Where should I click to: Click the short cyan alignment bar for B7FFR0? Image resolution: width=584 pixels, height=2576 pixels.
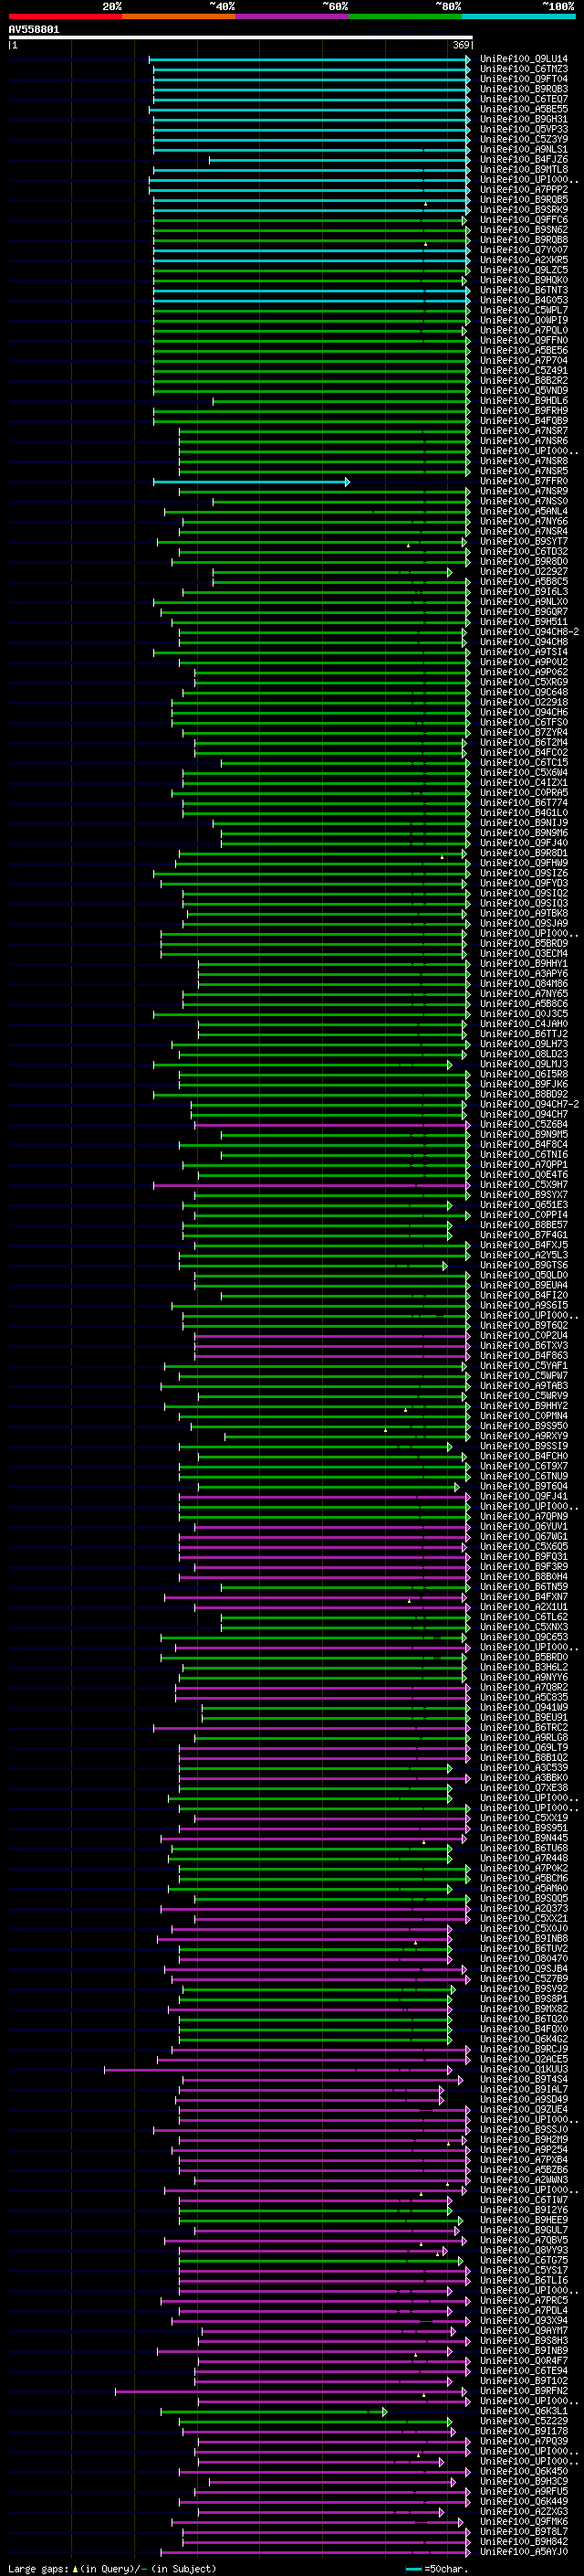click(252, 482)
